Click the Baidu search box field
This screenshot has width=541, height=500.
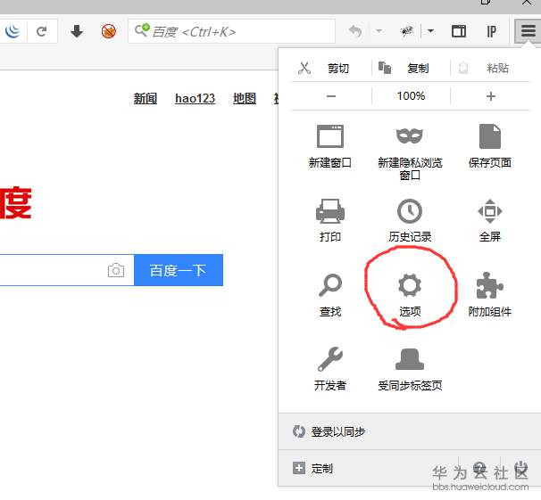(231, 32)
